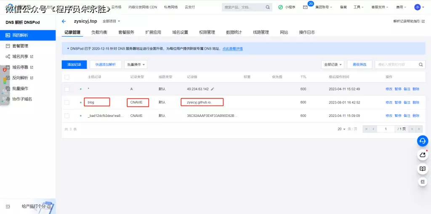
Task: Collapse the sidebar using bottom-left menu icon
Action: (8, 206)
